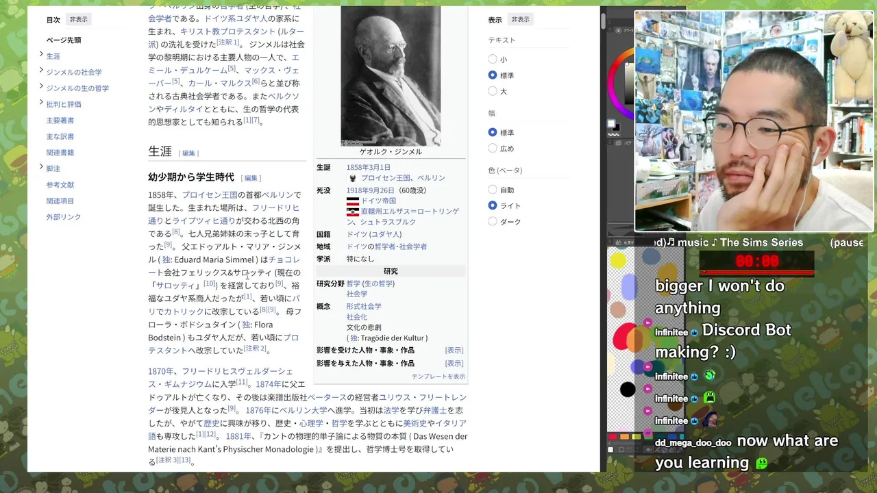Expand the 批判と評価 contents entry
This screenshot has height=493, width=877.
pos(41,103)
